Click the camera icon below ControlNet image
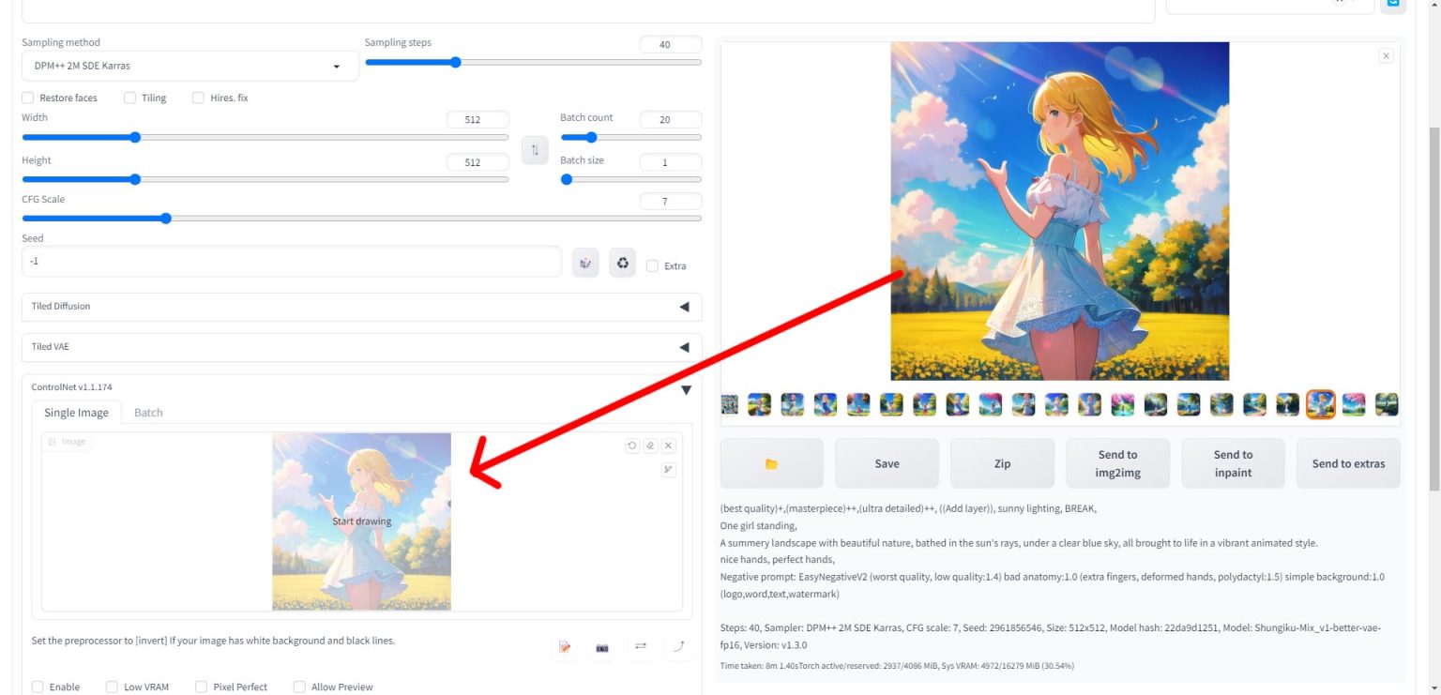The height and width of the screenshot is (695, 1441). [x=602, y=647]
